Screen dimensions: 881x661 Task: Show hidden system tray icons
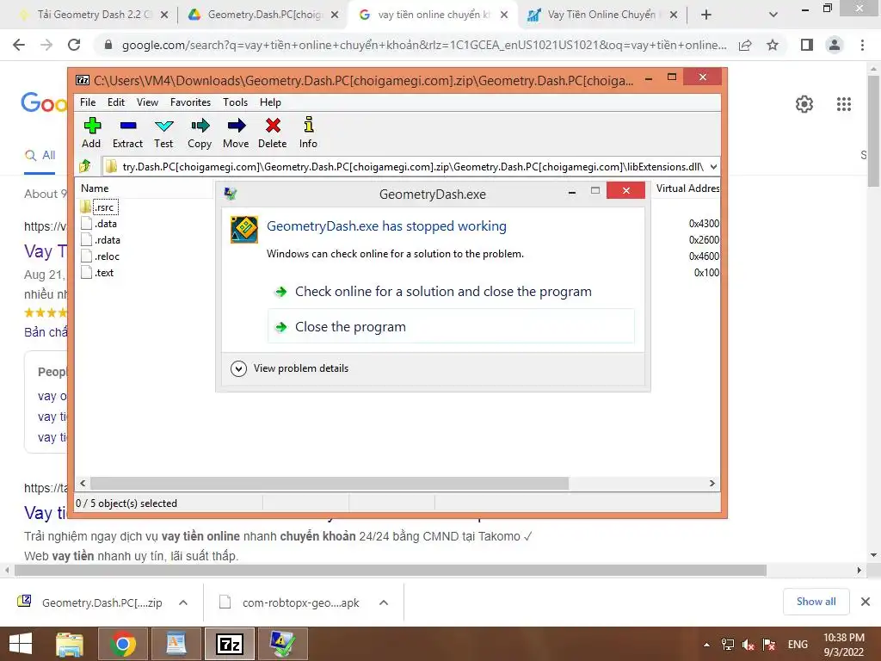coord(706,645)
